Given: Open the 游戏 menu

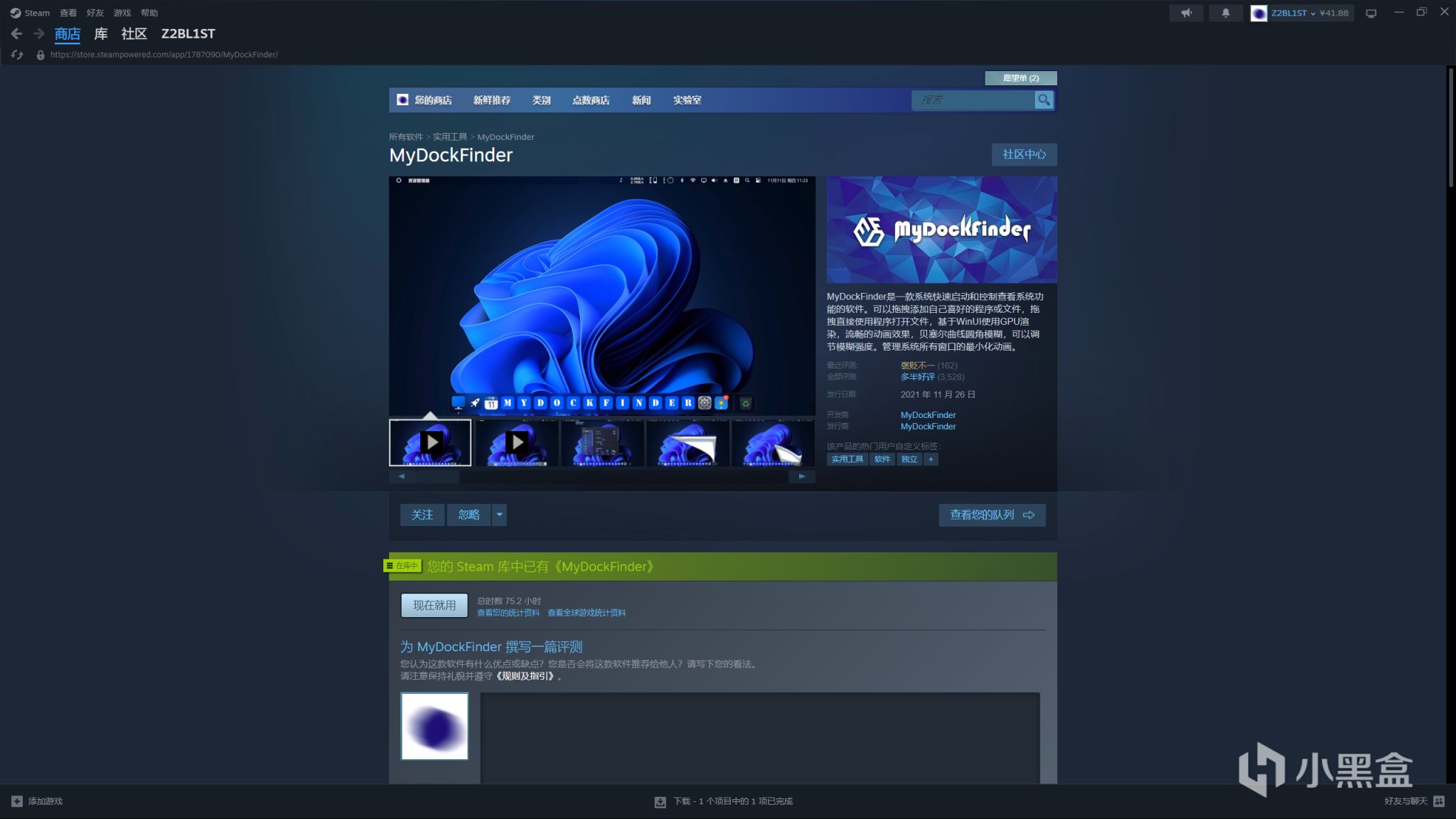Looking at the screenshot, I should click(x=122, y=13).
